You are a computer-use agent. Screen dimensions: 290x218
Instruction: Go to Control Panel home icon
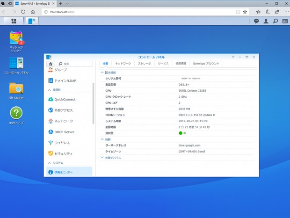tap(51, 64)
